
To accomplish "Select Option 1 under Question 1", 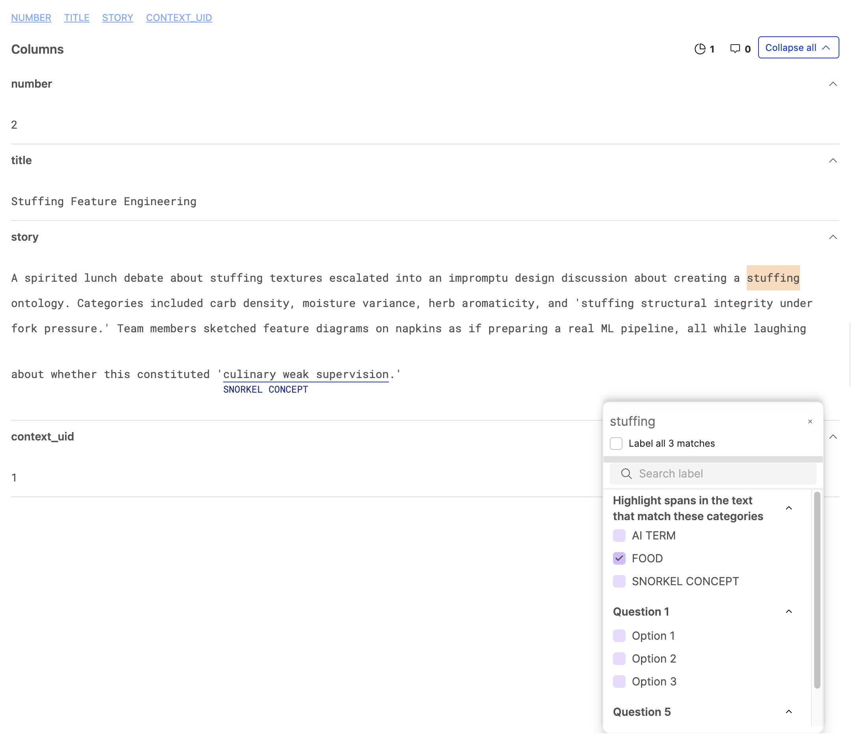I will click(619, 635).
